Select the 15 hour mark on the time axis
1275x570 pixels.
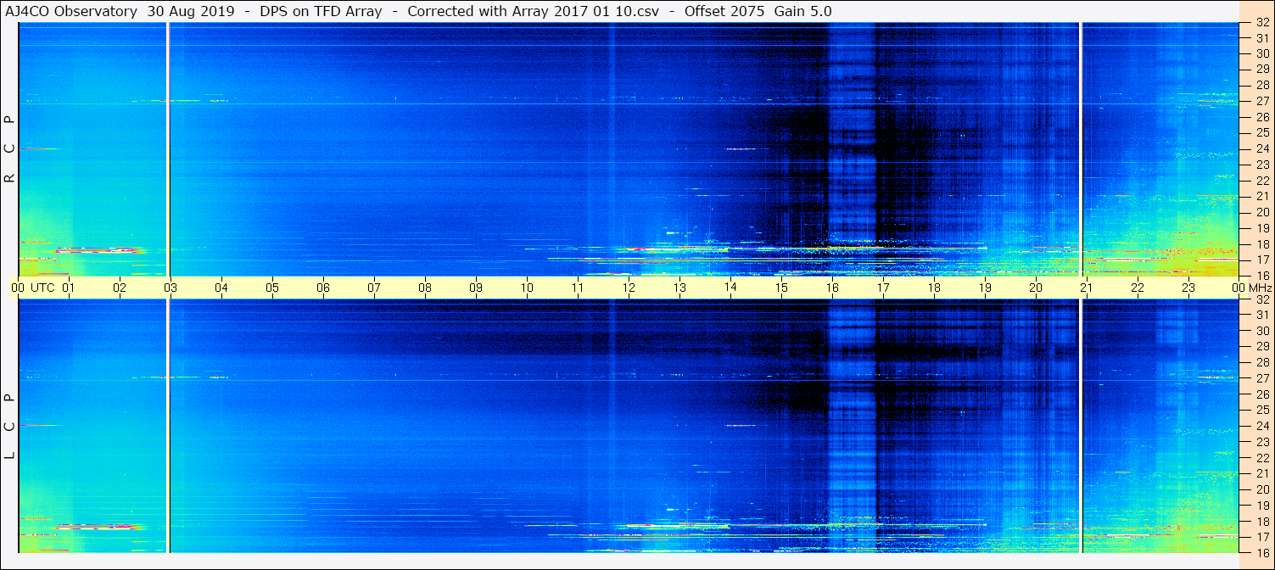pyautogui.click(x=781, y=288)
